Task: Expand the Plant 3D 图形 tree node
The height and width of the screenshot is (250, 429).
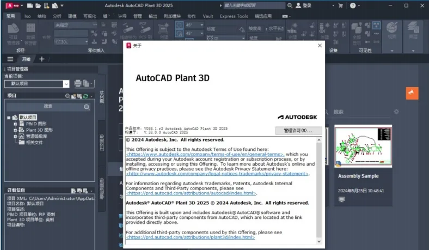Action: [x=15, y=130]
